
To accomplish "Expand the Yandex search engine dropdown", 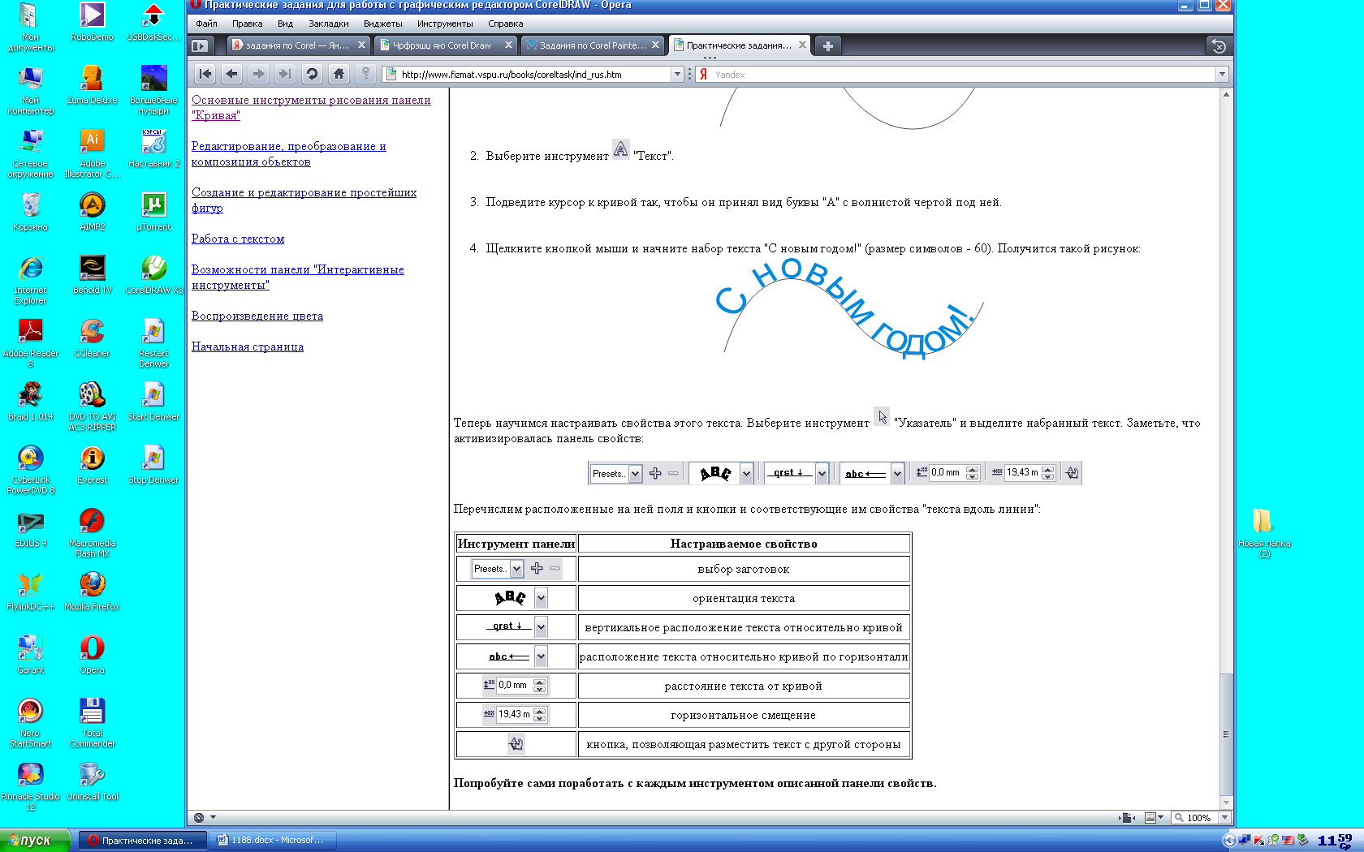I will click(x=1221, y=74).
